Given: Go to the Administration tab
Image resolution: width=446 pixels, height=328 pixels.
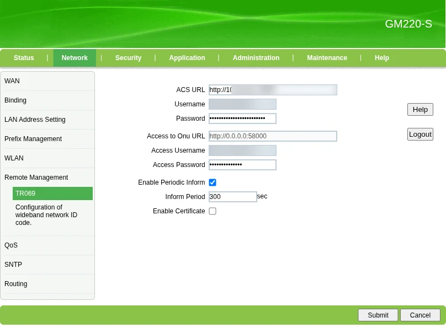Looking at the screenshot, I should coord(256,58).
